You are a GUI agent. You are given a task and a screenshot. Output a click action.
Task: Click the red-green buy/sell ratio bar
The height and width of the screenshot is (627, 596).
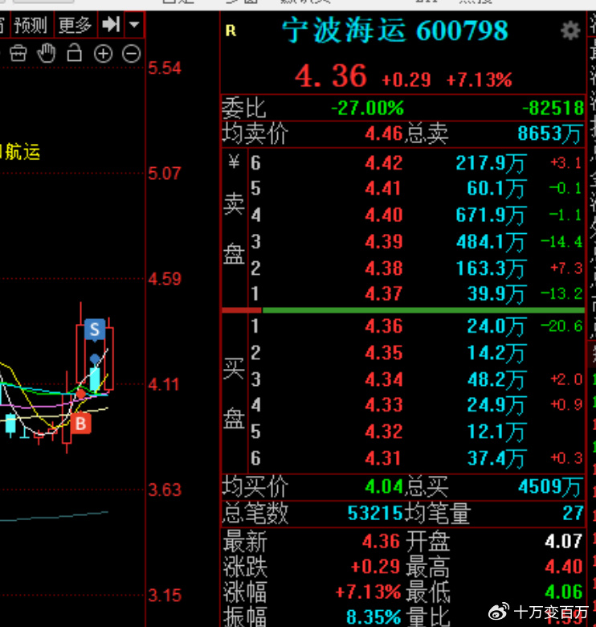(402, 310)
